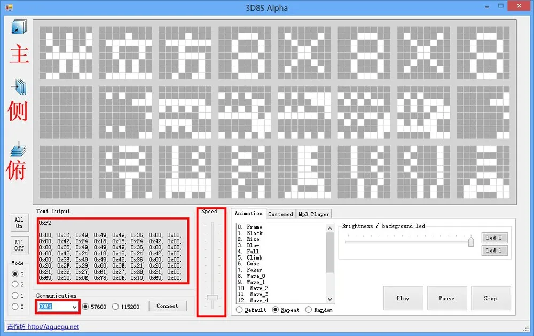Image resolution: width=534 pixels, height=336 pixels.
Task: Choose the 115200 baud rate option
Action: (x=115, y=307)
